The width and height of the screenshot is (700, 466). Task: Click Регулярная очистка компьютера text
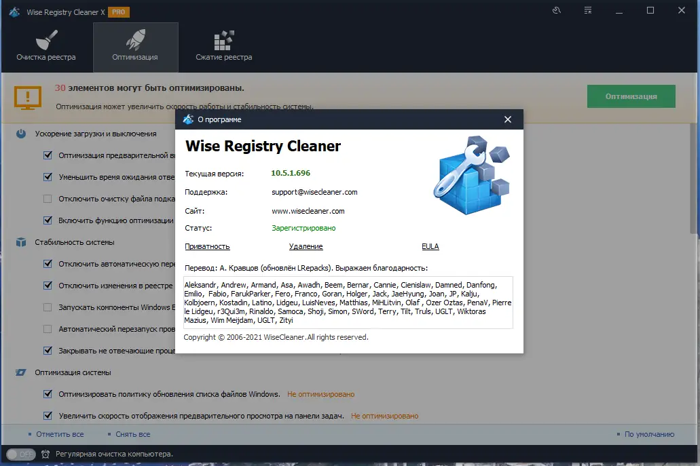pyautogui.click(x=114, y=454)
